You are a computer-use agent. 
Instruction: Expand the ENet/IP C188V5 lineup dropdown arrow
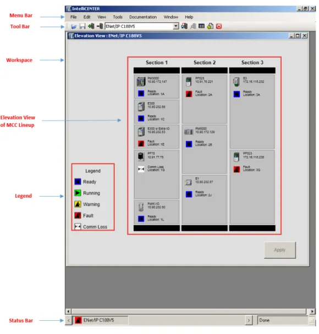pyautogui.click(x=175, y=26)
